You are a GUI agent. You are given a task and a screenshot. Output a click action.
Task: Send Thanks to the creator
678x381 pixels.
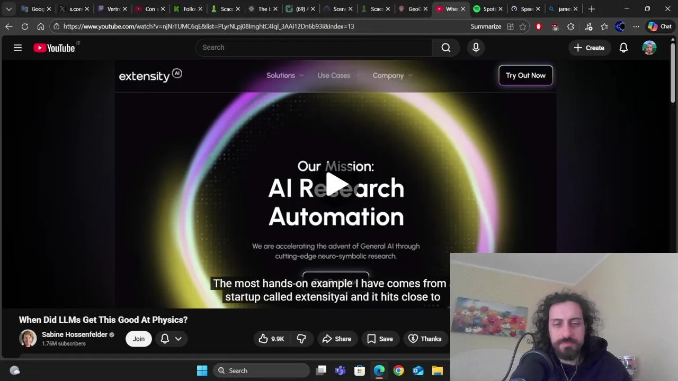tap(425, 339)
